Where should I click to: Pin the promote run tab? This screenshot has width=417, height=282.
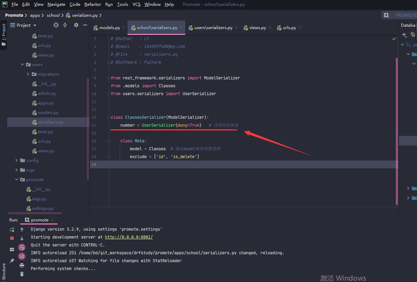(12, 260)
